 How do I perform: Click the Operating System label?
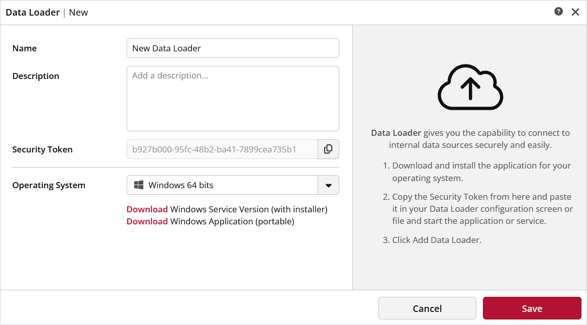pos(49,185)
